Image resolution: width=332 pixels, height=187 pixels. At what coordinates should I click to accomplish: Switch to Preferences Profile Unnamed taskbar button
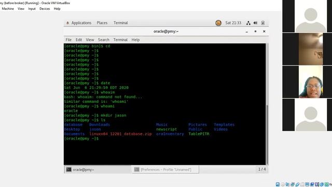165,169
